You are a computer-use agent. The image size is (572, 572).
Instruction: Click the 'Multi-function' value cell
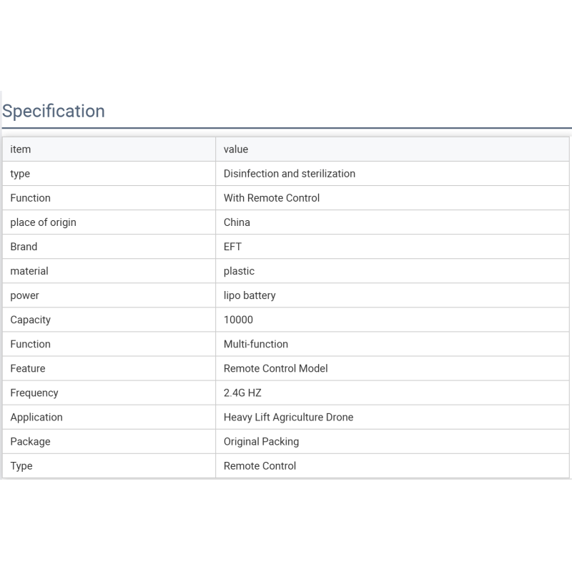click(393, 345)
